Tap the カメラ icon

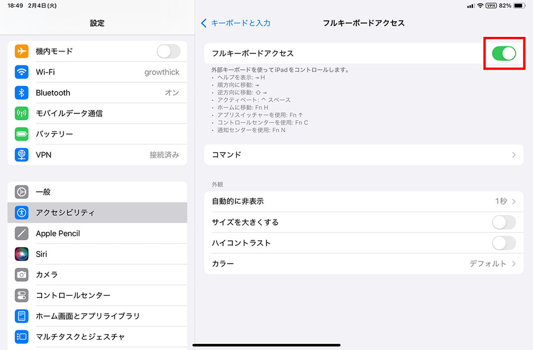[x=21, y=274]
